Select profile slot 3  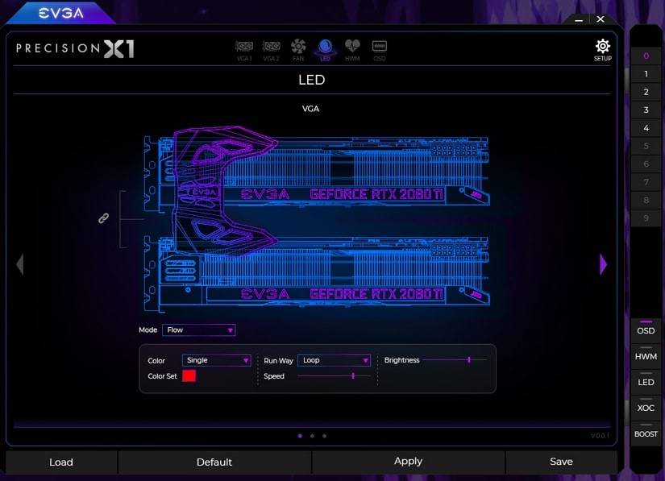point(646,110)
